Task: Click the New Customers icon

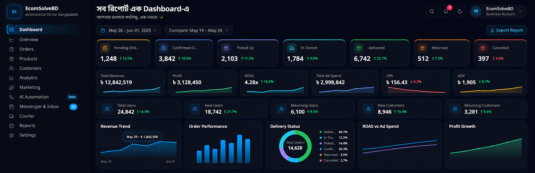Action: click(x=368, y=109)
